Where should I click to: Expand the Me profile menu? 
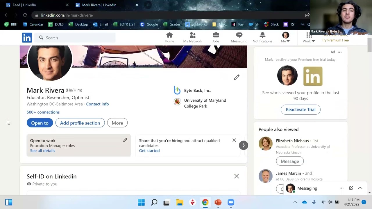point(285,38)
